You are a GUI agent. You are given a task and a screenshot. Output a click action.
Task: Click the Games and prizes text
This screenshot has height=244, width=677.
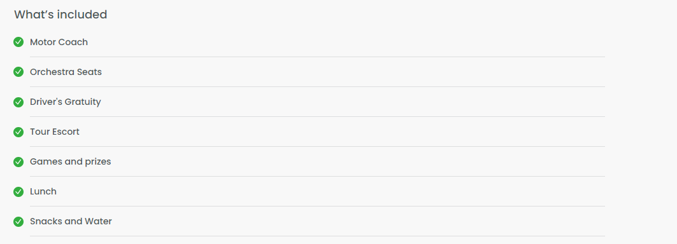pyautogui.click(x=71, y=161)
